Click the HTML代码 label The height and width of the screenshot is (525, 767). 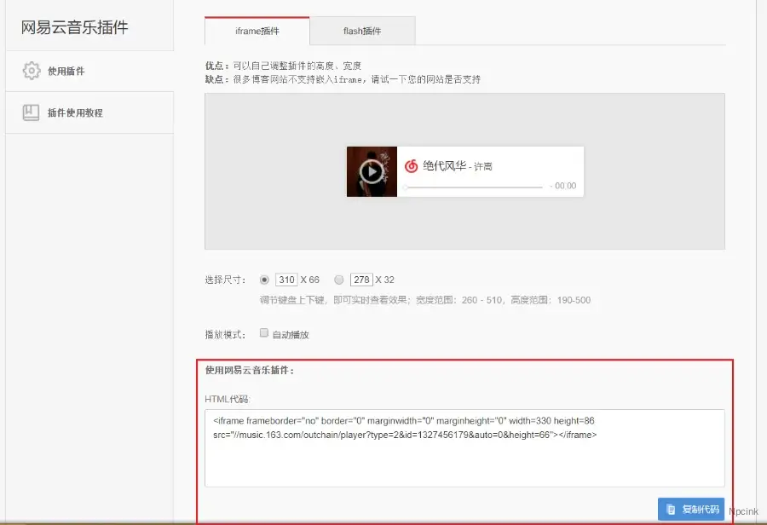[228, 399]
